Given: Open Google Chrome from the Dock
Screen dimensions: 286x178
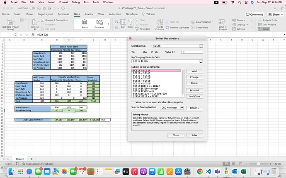Looking at the screenshot, I should [x=200, y=171].
